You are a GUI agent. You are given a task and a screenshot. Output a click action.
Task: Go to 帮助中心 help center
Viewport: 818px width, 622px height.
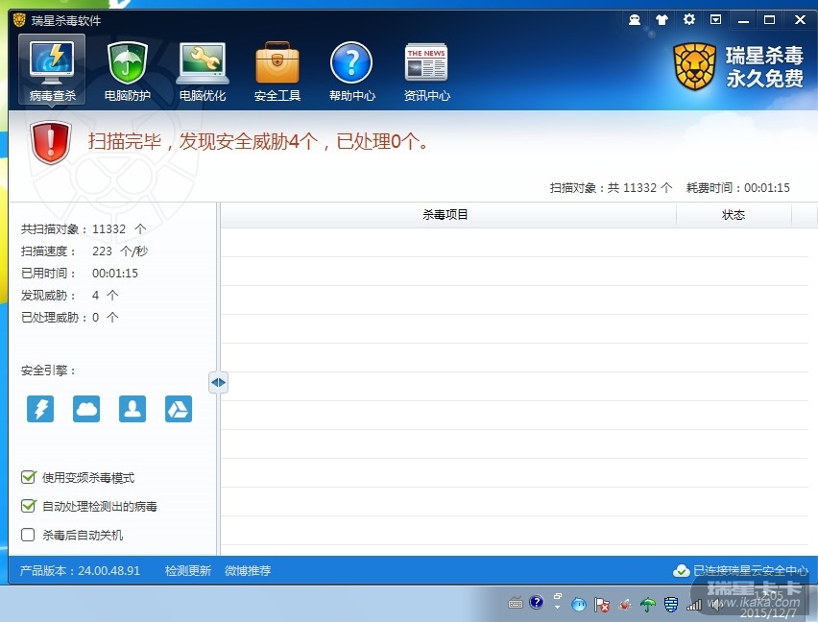pyautogui.click(x=352, y=70)
